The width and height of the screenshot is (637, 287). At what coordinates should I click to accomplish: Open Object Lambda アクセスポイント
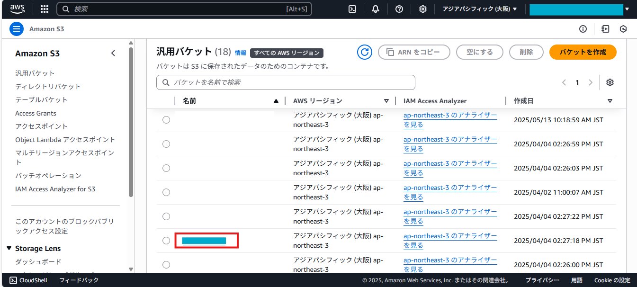pos(65,140)
